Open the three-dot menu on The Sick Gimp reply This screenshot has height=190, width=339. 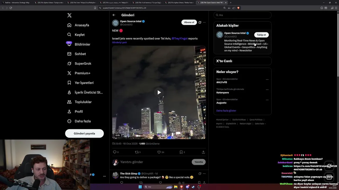click(x=204, y=174)
